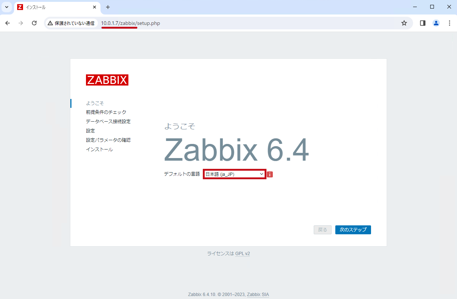Screen dimensions: 457x299
Task: Bookmark this page with star icon
Action: (x=404, y=23)
